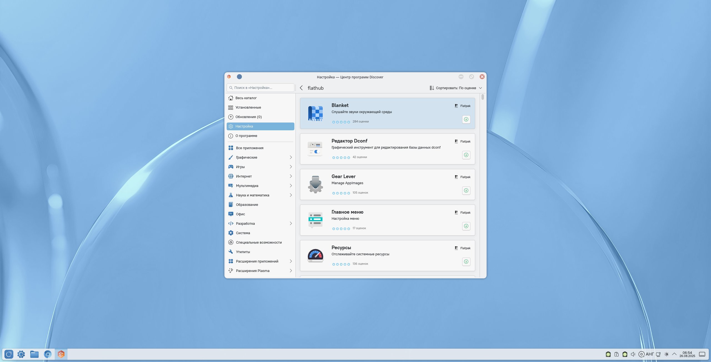Expand the Графические category chevron
711x362 pixels.
[291, 158]
